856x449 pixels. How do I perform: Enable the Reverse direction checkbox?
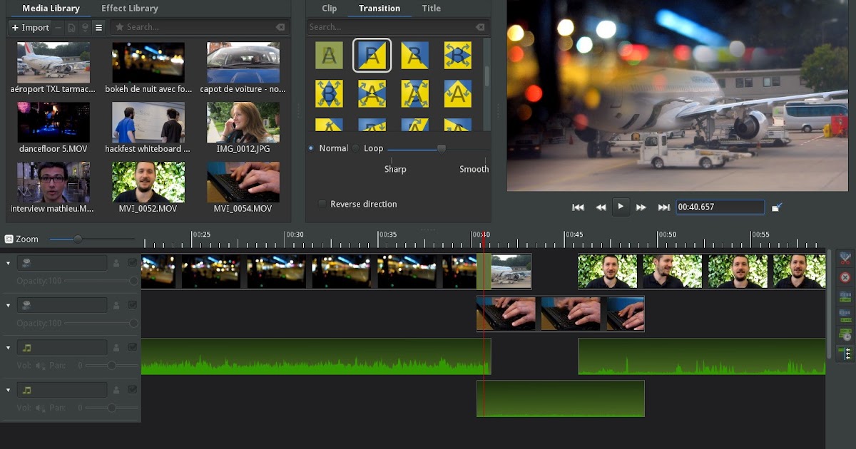322,205
